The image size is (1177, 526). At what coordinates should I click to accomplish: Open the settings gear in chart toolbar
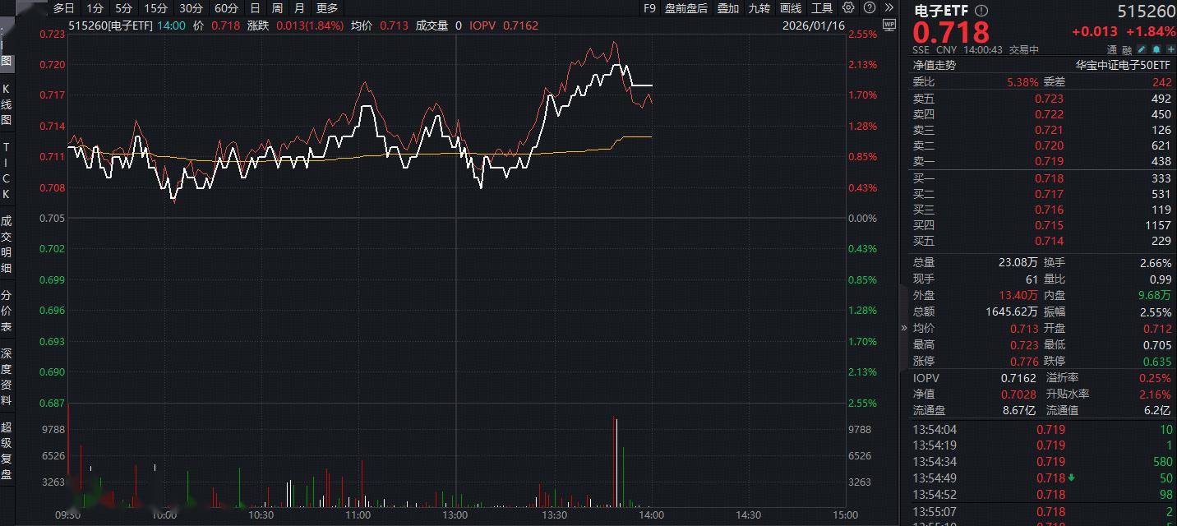(848, 8)
